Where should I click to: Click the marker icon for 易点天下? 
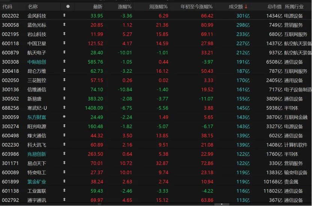64,162
